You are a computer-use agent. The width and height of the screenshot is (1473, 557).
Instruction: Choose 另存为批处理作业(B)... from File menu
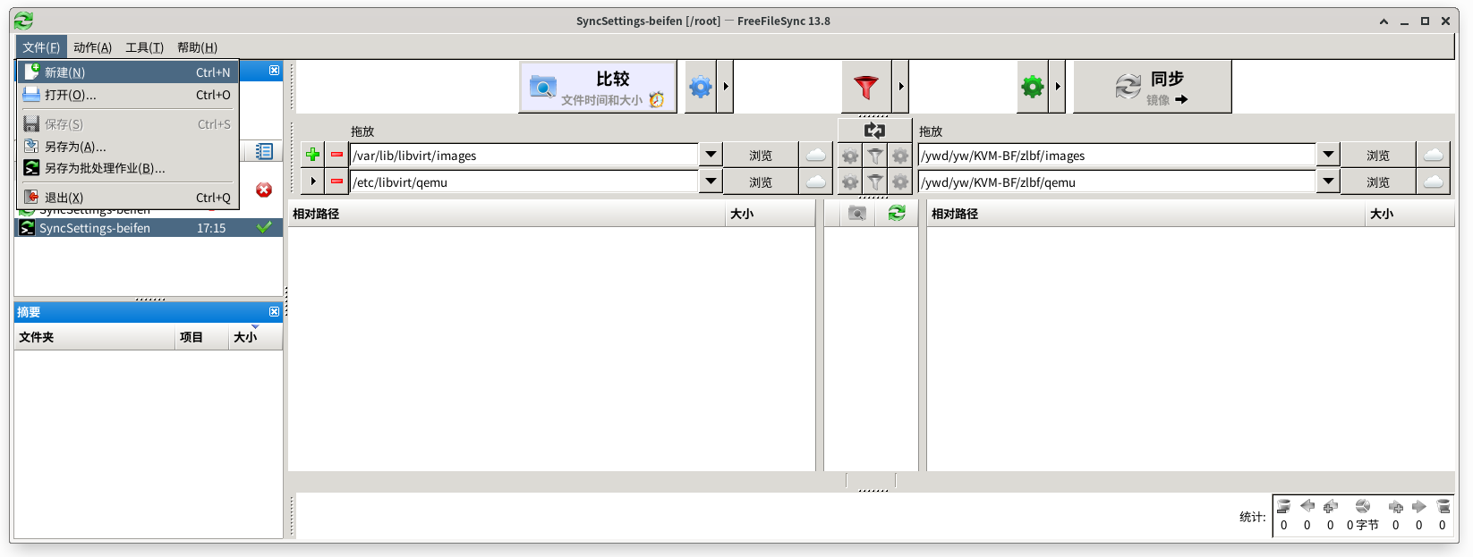105,168
